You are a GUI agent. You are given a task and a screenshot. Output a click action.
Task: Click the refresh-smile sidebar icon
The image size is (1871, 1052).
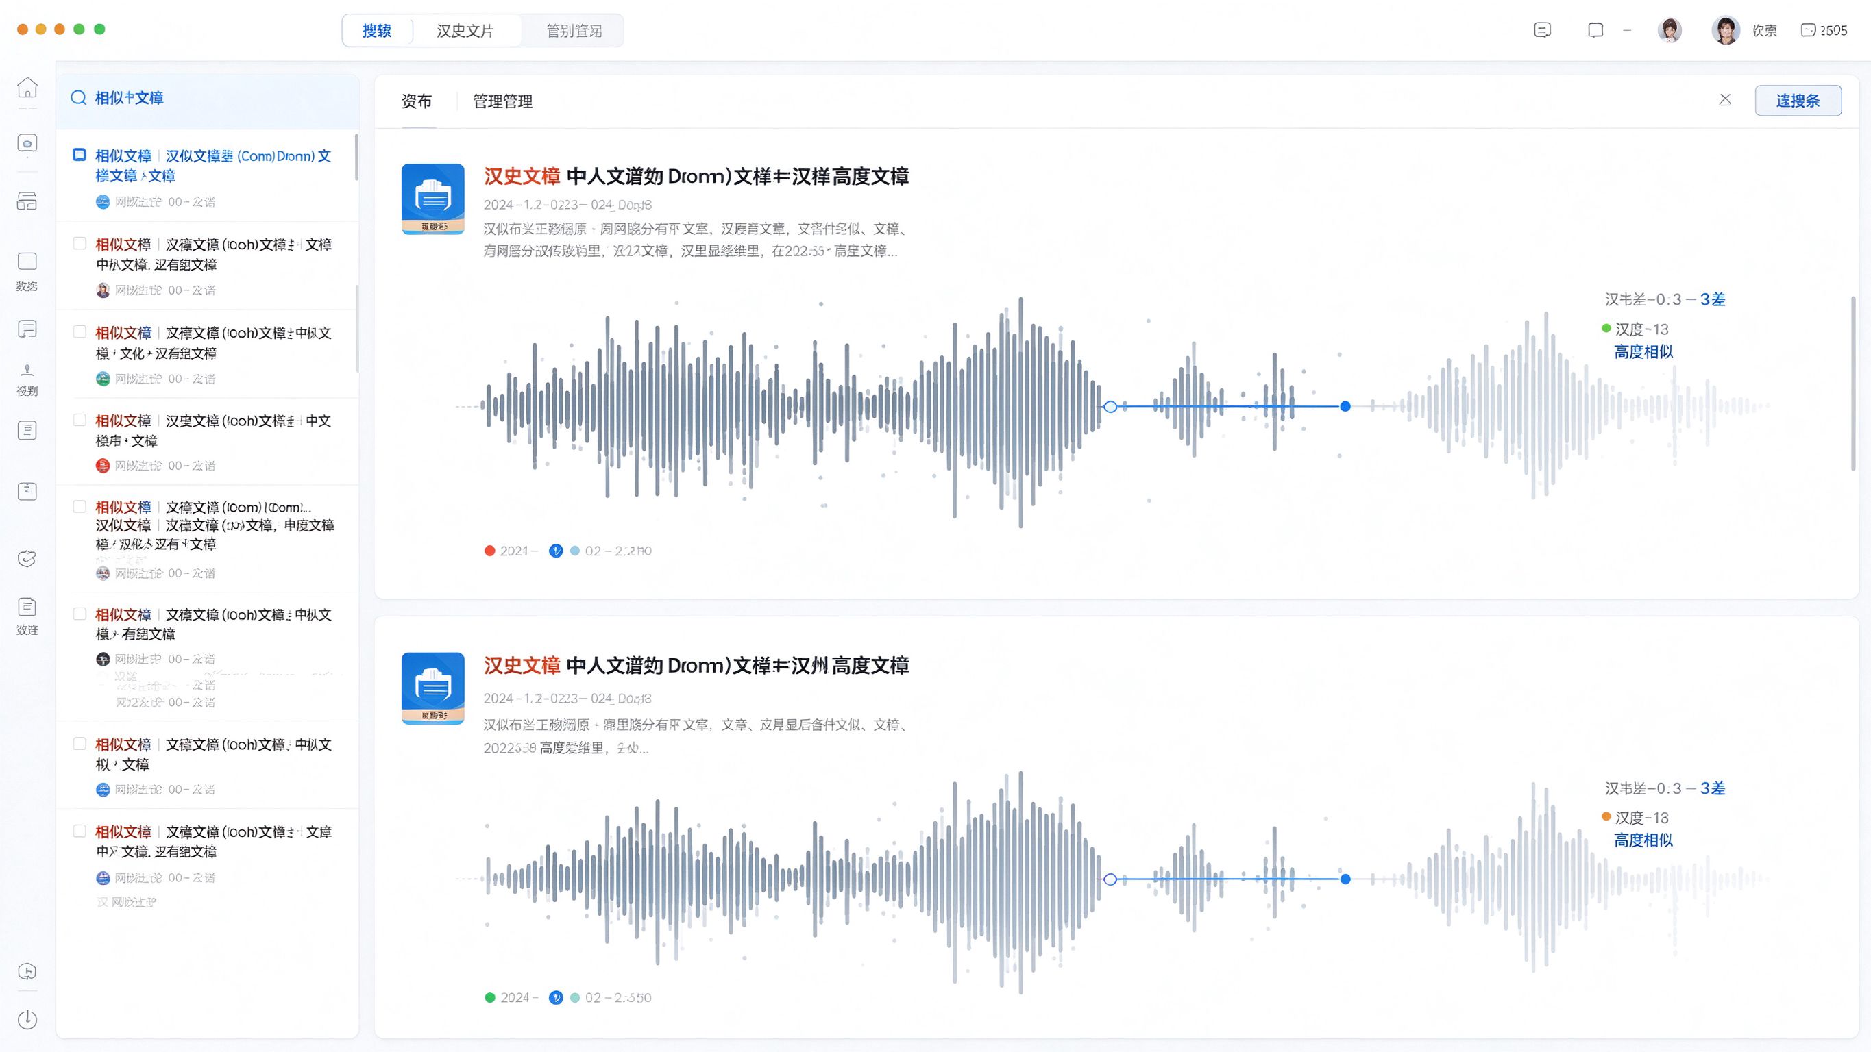27,558
